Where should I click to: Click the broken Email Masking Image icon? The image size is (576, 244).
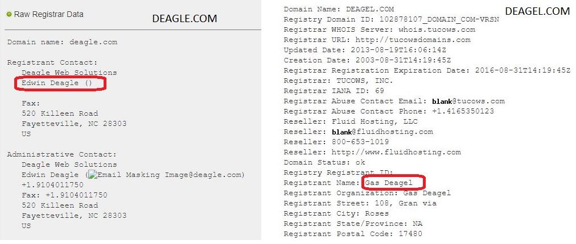point(92,175)
